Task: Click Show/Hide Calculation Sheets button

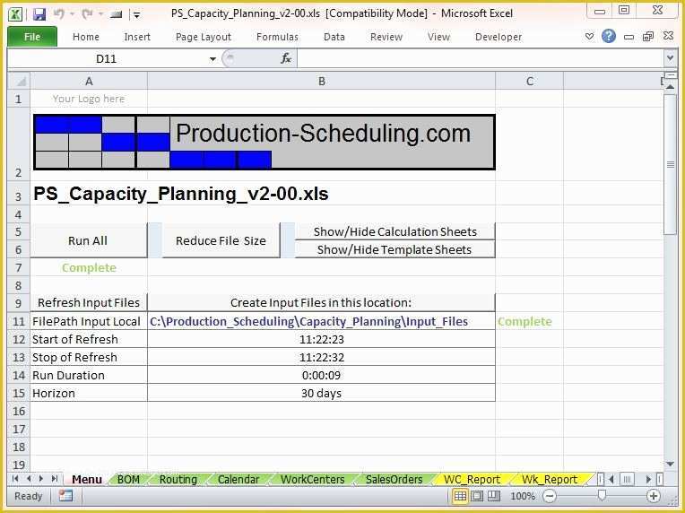Action: 395,231
